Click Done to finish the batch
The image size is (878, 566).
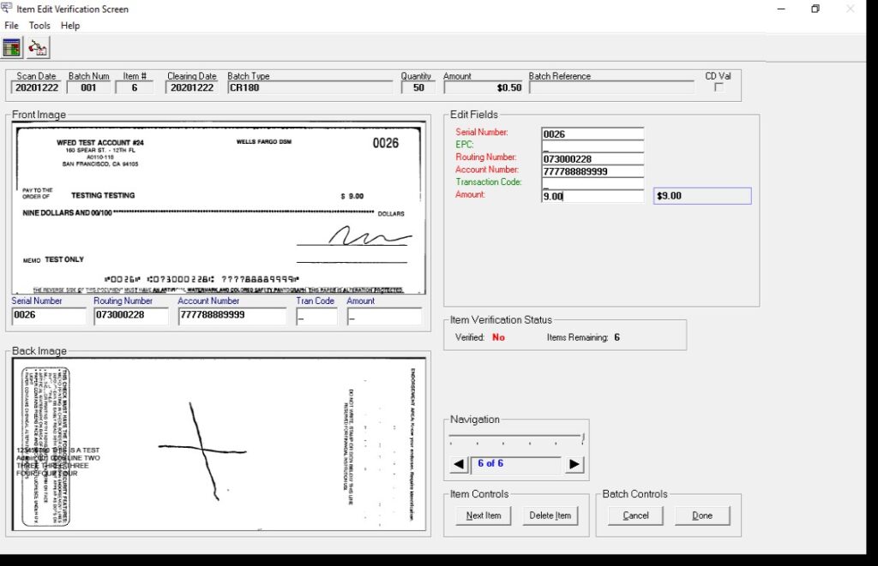coord(702,515)
